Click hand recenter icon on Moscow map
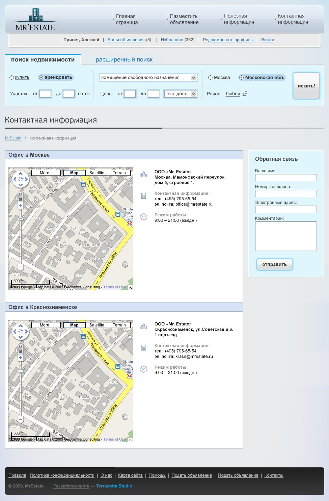Screen dimensions: 329x501 (x=21, y=179)
